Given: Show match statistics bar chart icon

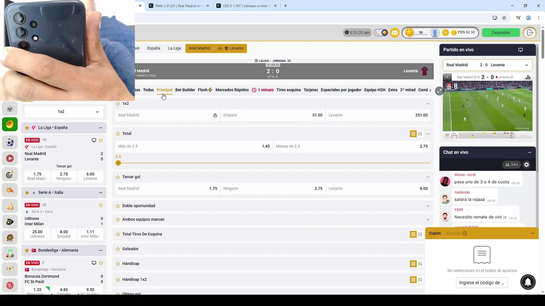Looking at the screenshot, I should 528,77.
